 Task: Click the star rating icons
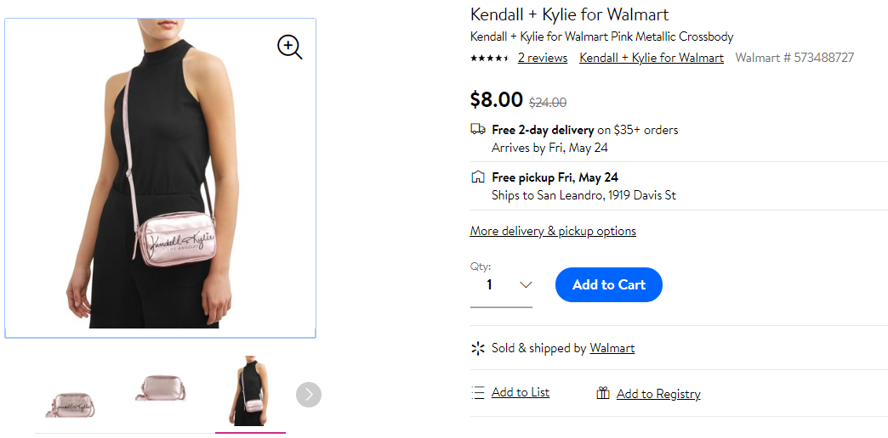coord(490,58)
